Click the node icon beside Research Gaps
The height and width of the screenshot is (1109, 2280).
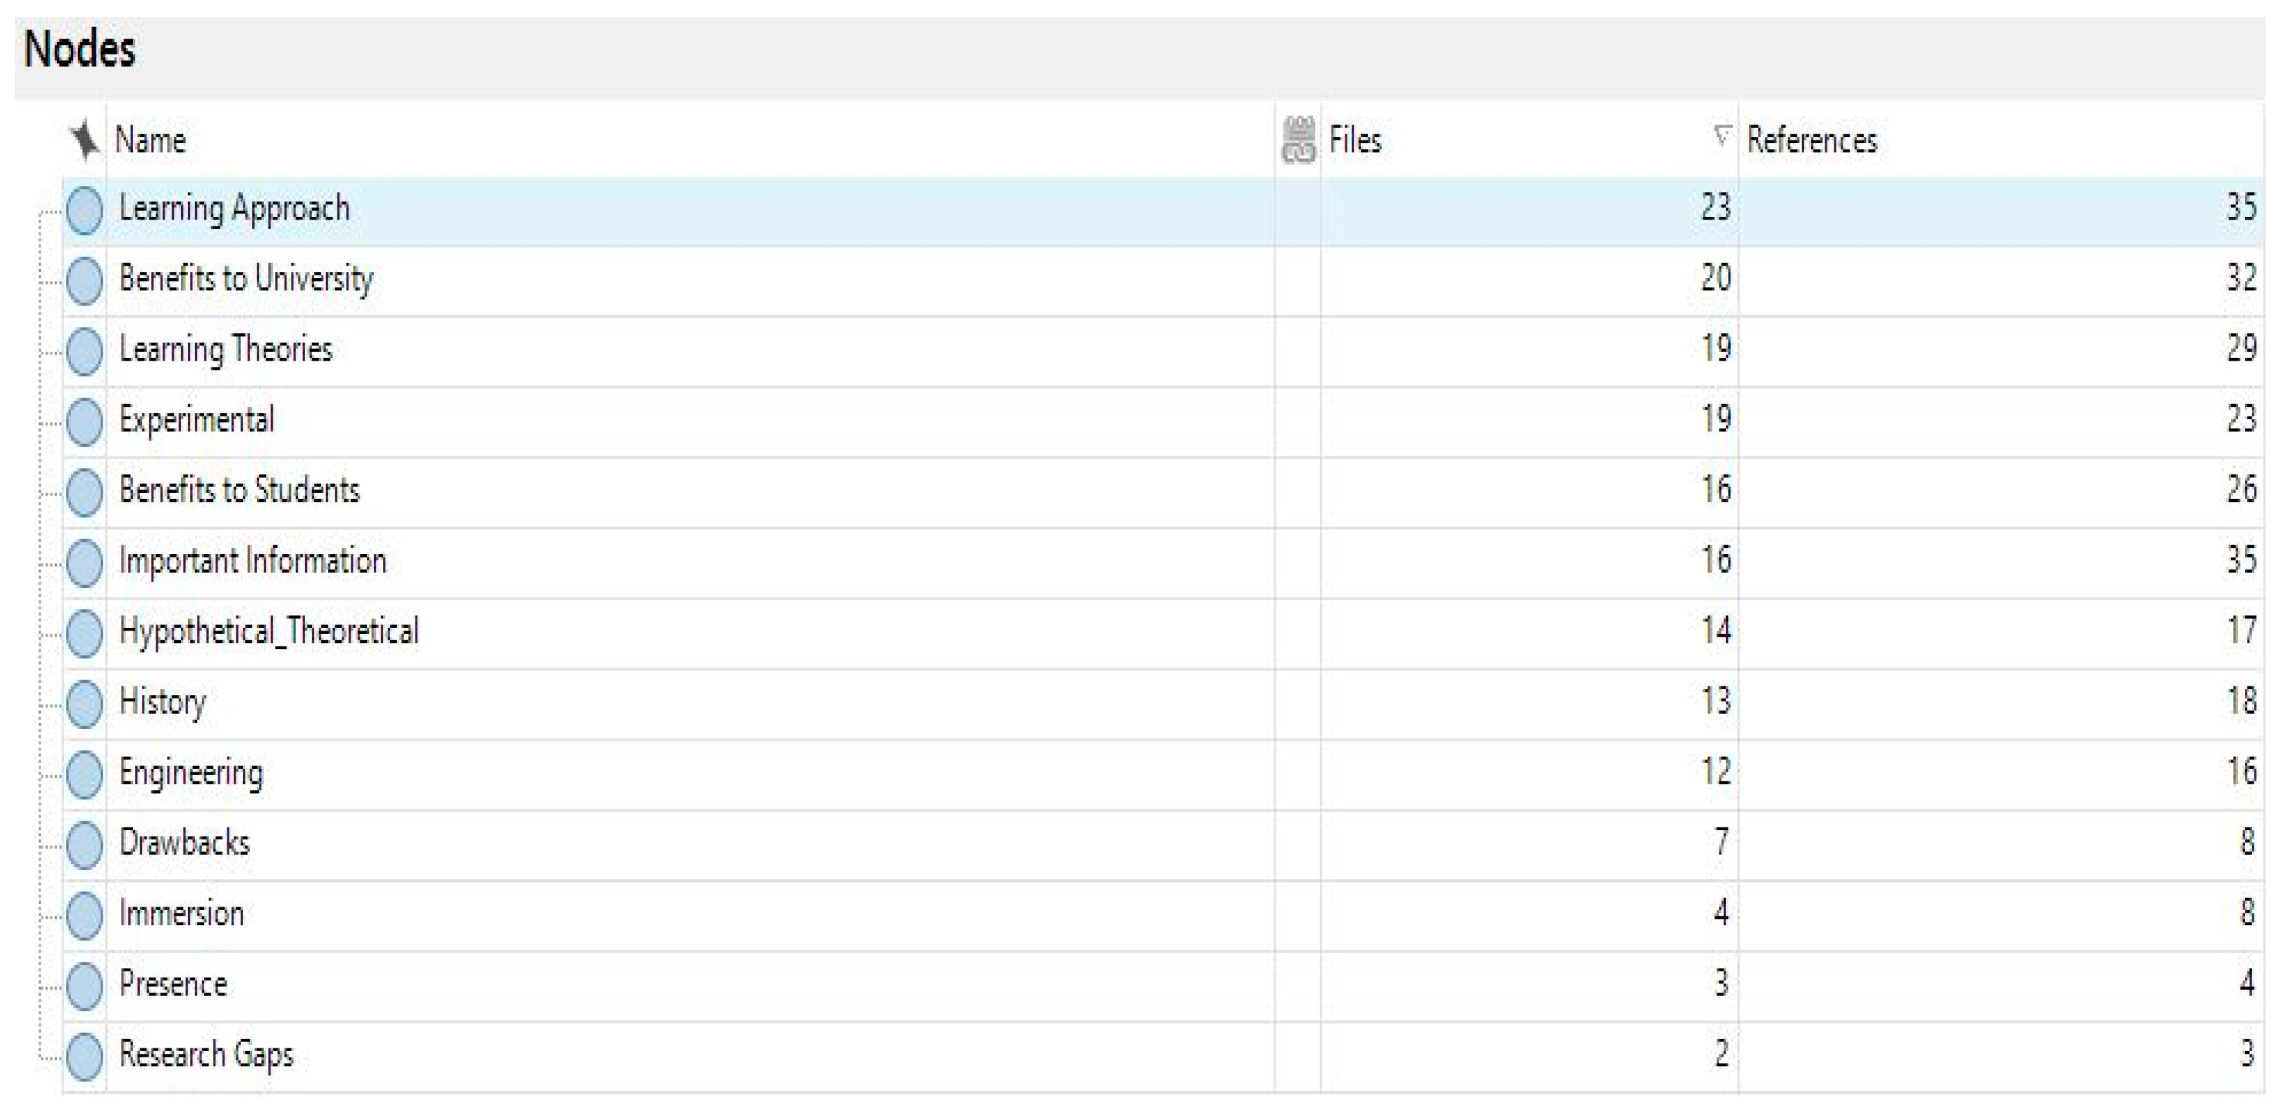[x=84, y=1056]
